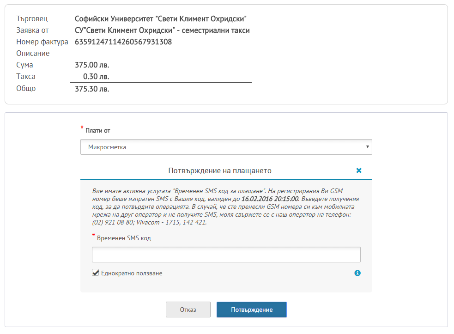Select the invoice number 635912471142605679313​08
The image size is (454, 334).
123,42
